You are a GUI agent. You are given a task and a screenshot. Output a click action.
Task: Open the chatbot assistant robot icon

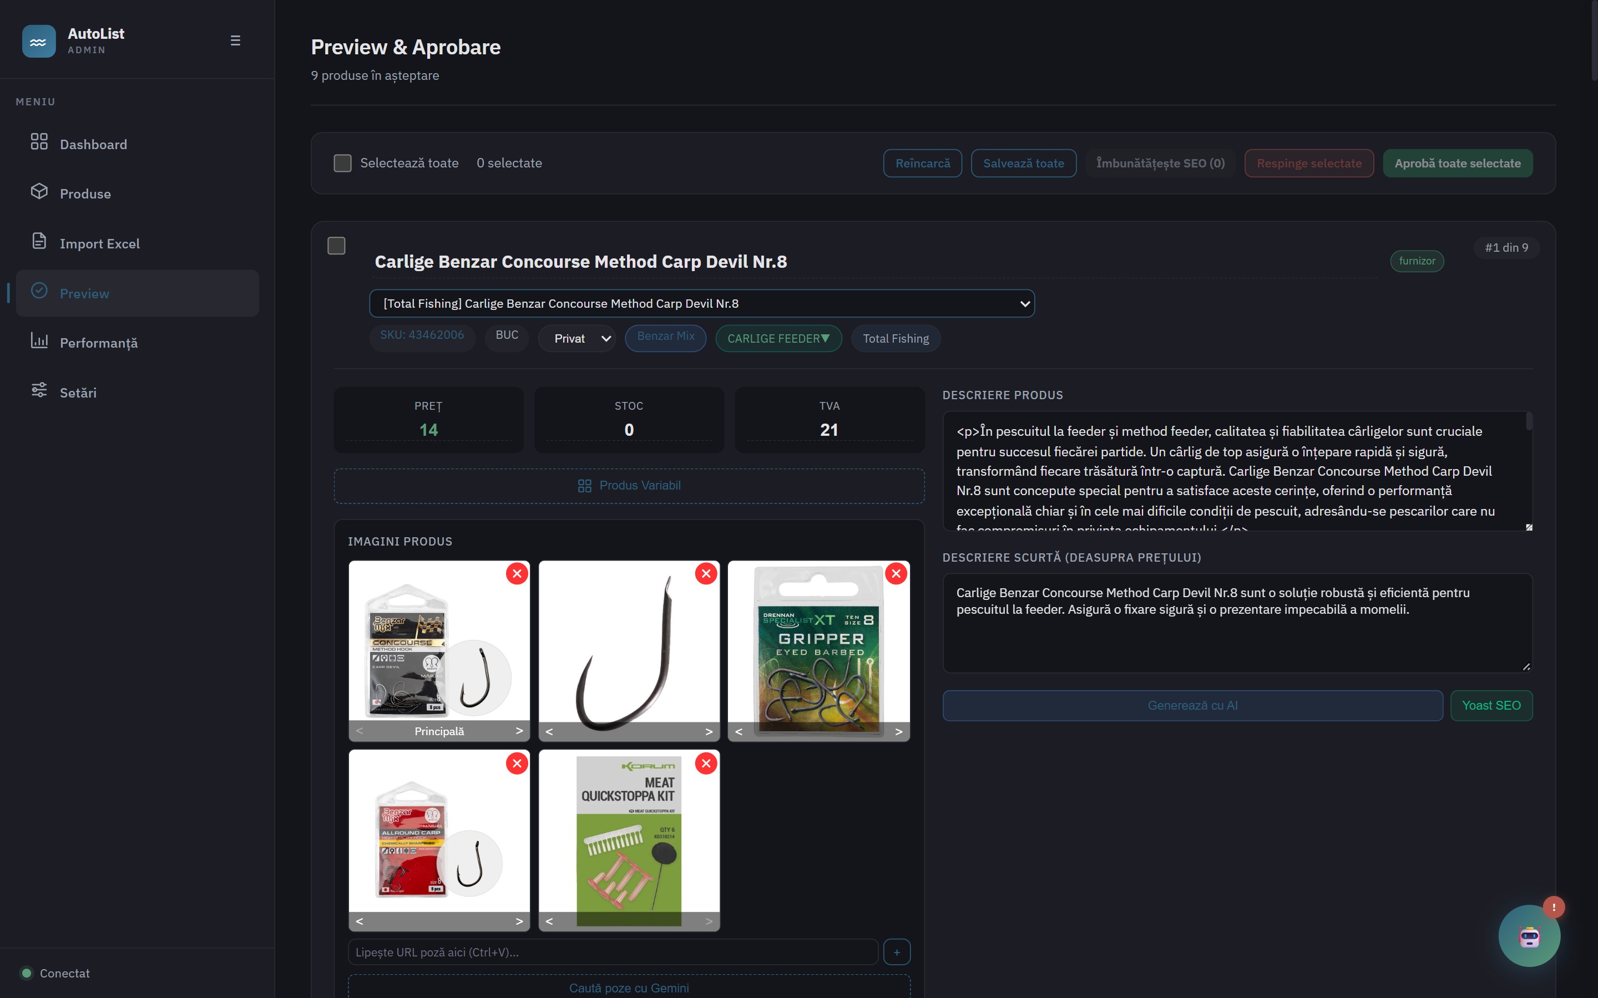click(x=1529, y=935)
